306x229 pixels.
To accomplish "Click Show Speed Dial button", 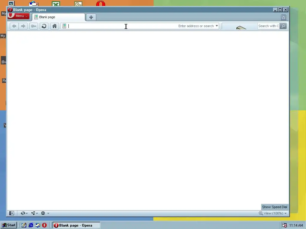I will [x=275, y=207].
